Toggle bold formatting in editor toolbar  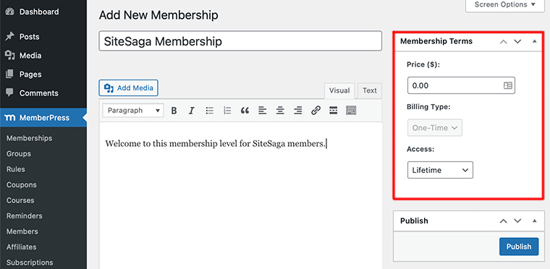(174, 111)
